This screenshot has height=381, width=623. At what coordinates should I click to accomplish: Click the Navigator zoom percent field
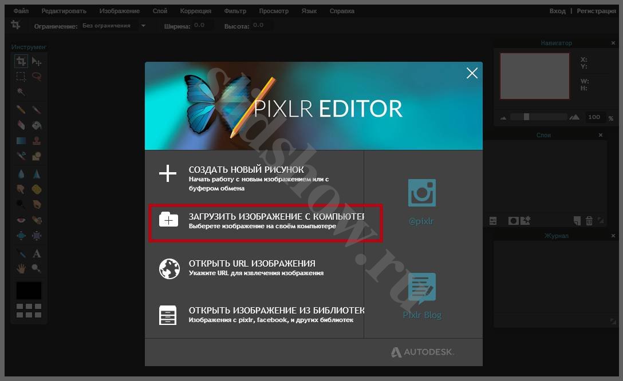594,117
